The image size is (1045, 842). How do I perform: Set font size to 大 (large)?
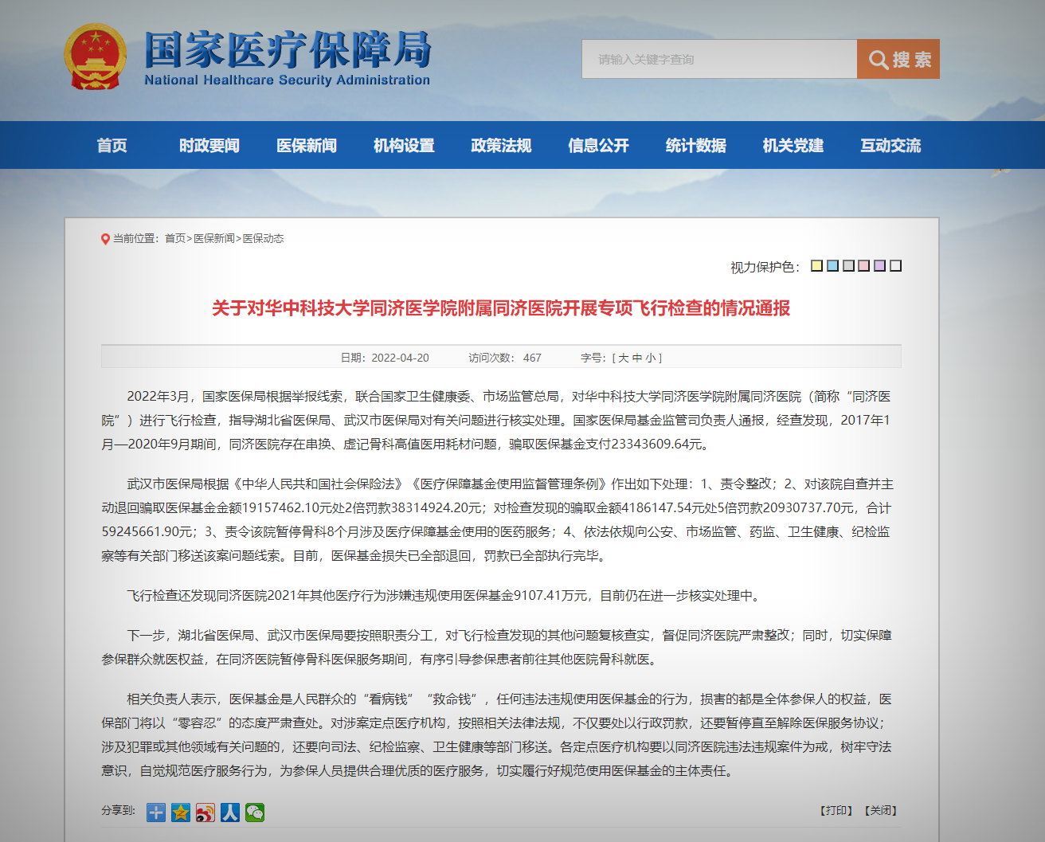coord(624,358)
